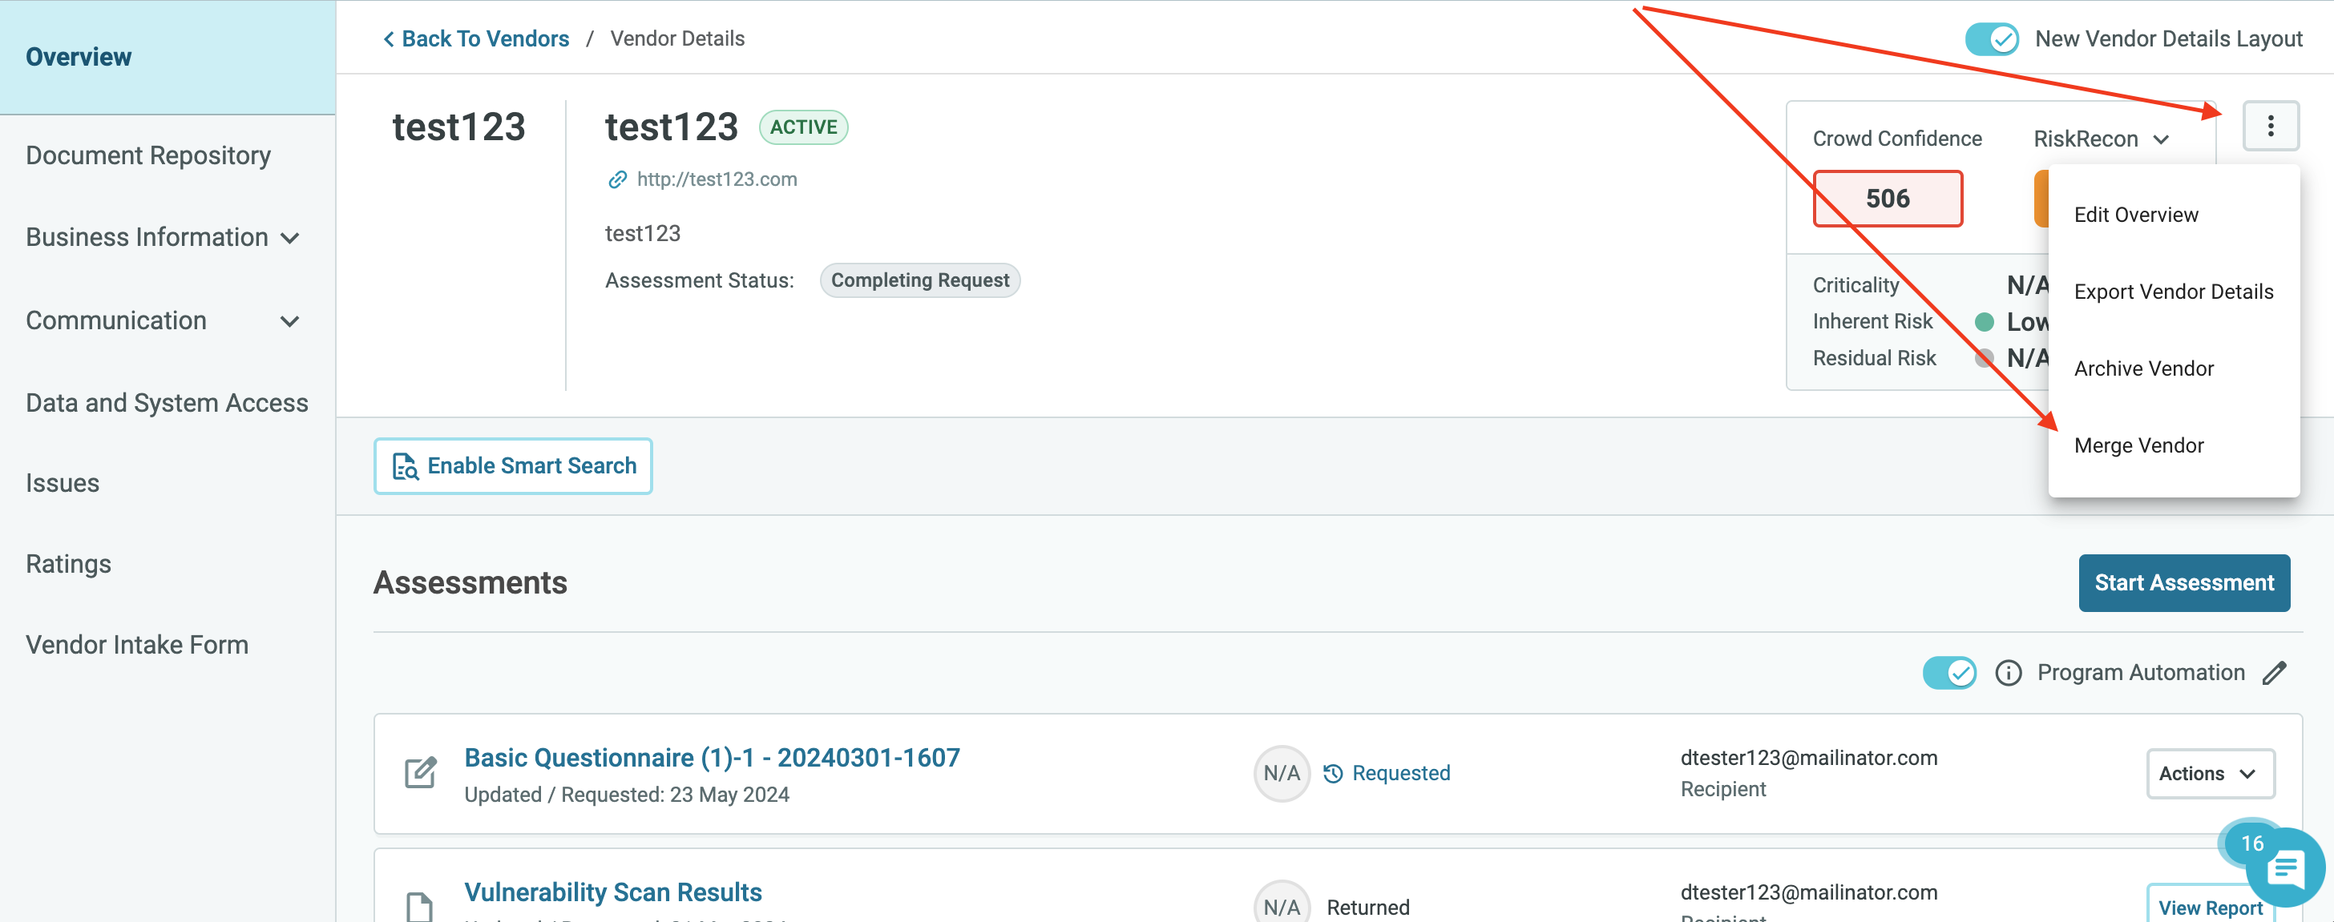
Task: Click the ACTIVE status badge
Action: pos(804,127)
